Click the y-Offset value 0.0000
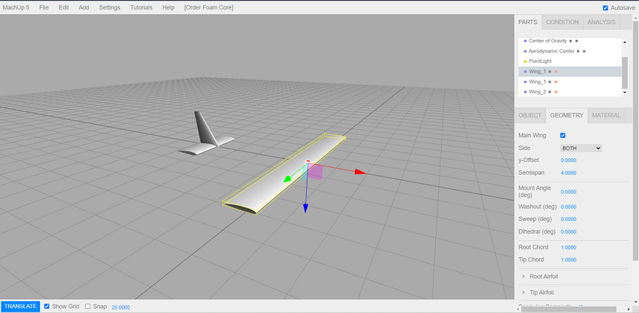 coord(568,161)
